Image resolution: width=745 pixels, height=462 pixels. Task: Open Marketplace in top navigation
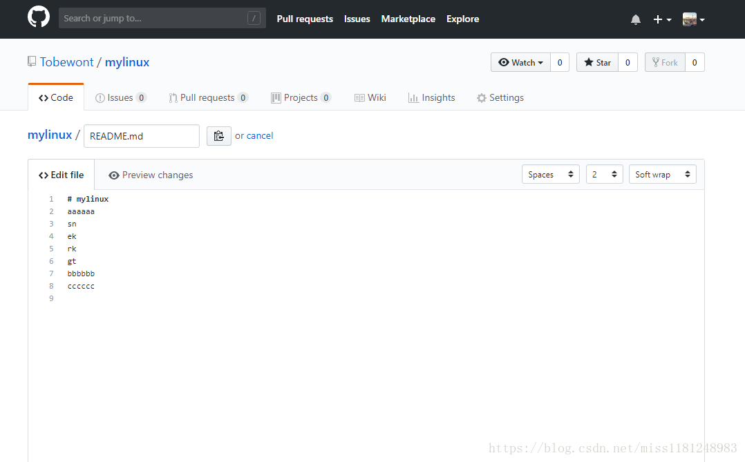(408, 19)
